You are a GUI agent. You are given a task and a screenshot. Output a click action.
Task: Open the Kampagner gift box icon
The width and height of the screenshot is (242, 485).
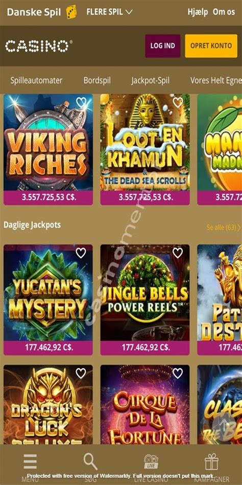coord(211,461)
